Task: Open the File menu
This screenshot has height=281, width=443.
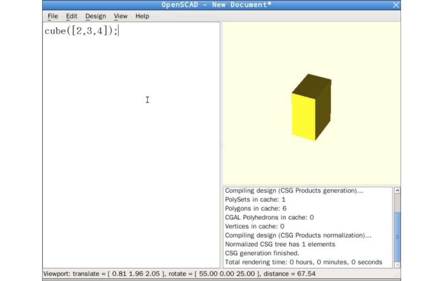Action: click(x=53, y=16)
